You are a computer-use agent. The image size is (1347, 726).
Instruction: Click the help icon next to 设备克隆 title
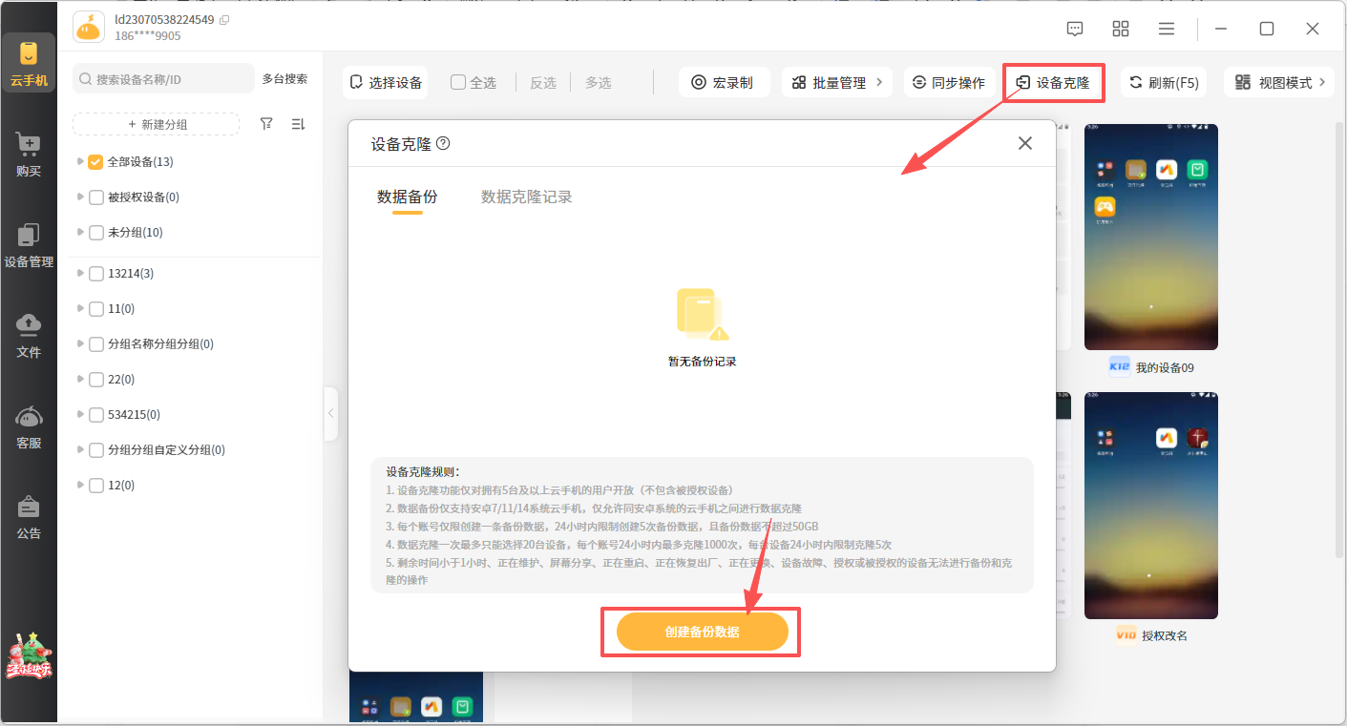coord(443,143)
